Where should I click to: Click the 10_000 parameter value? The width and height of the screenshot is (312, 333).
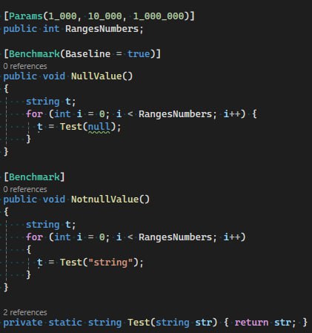click(104, 16)
